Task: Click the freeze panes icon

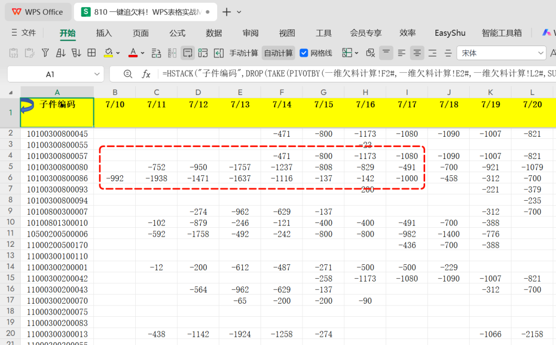Action: (347, 53)
